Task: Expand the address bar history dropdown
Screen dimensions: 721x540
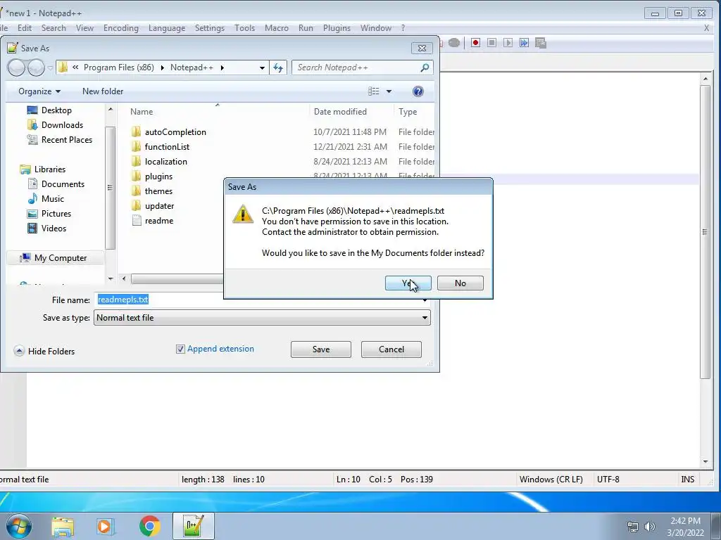Action: coord(262,67)
